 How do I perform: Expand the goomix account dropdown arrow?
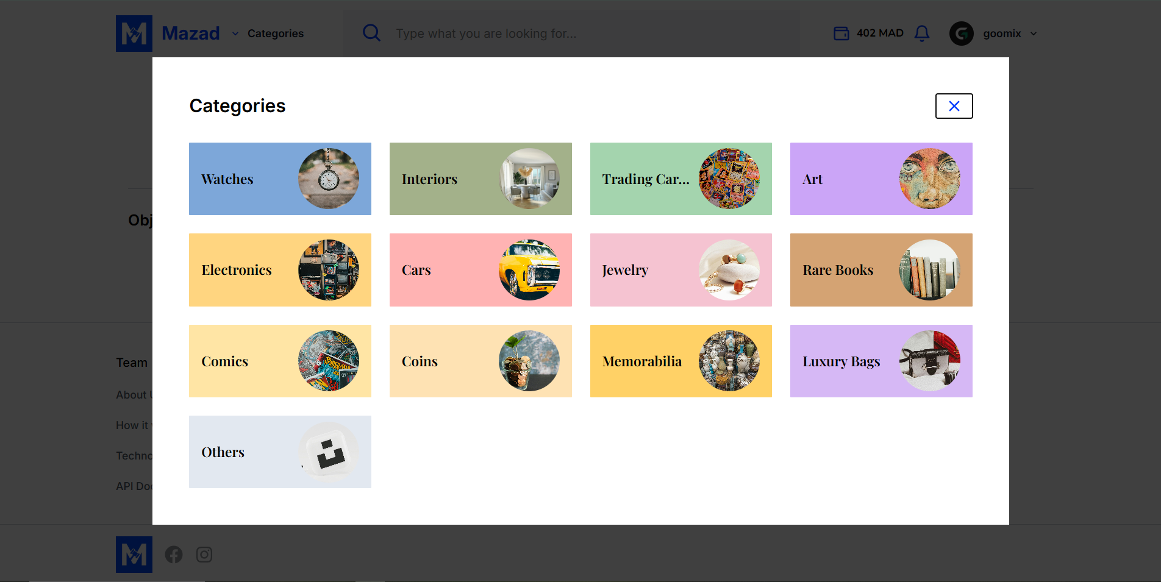(1034, 34)
